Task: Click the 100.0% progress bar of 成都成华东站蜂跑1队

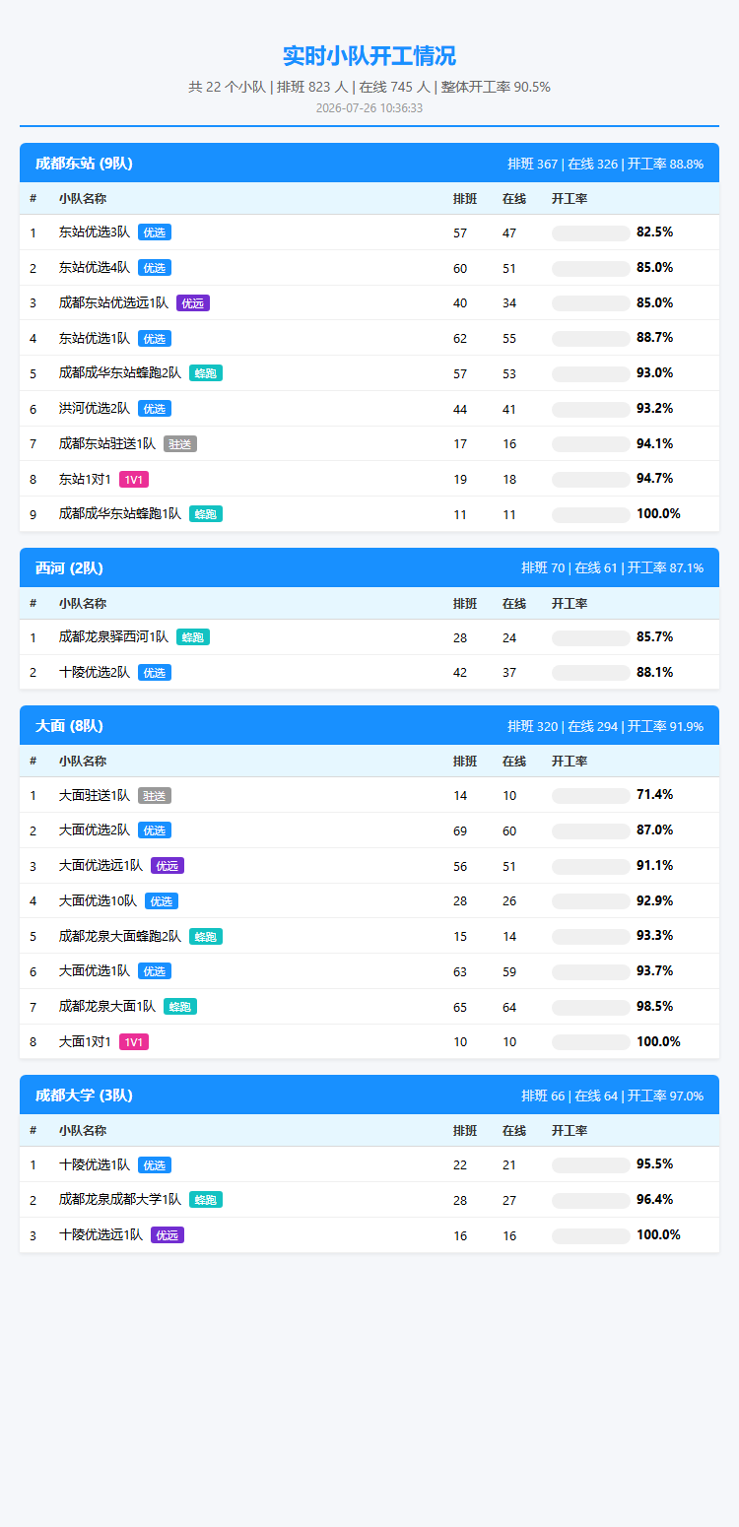Action: [x=591, y=514]
